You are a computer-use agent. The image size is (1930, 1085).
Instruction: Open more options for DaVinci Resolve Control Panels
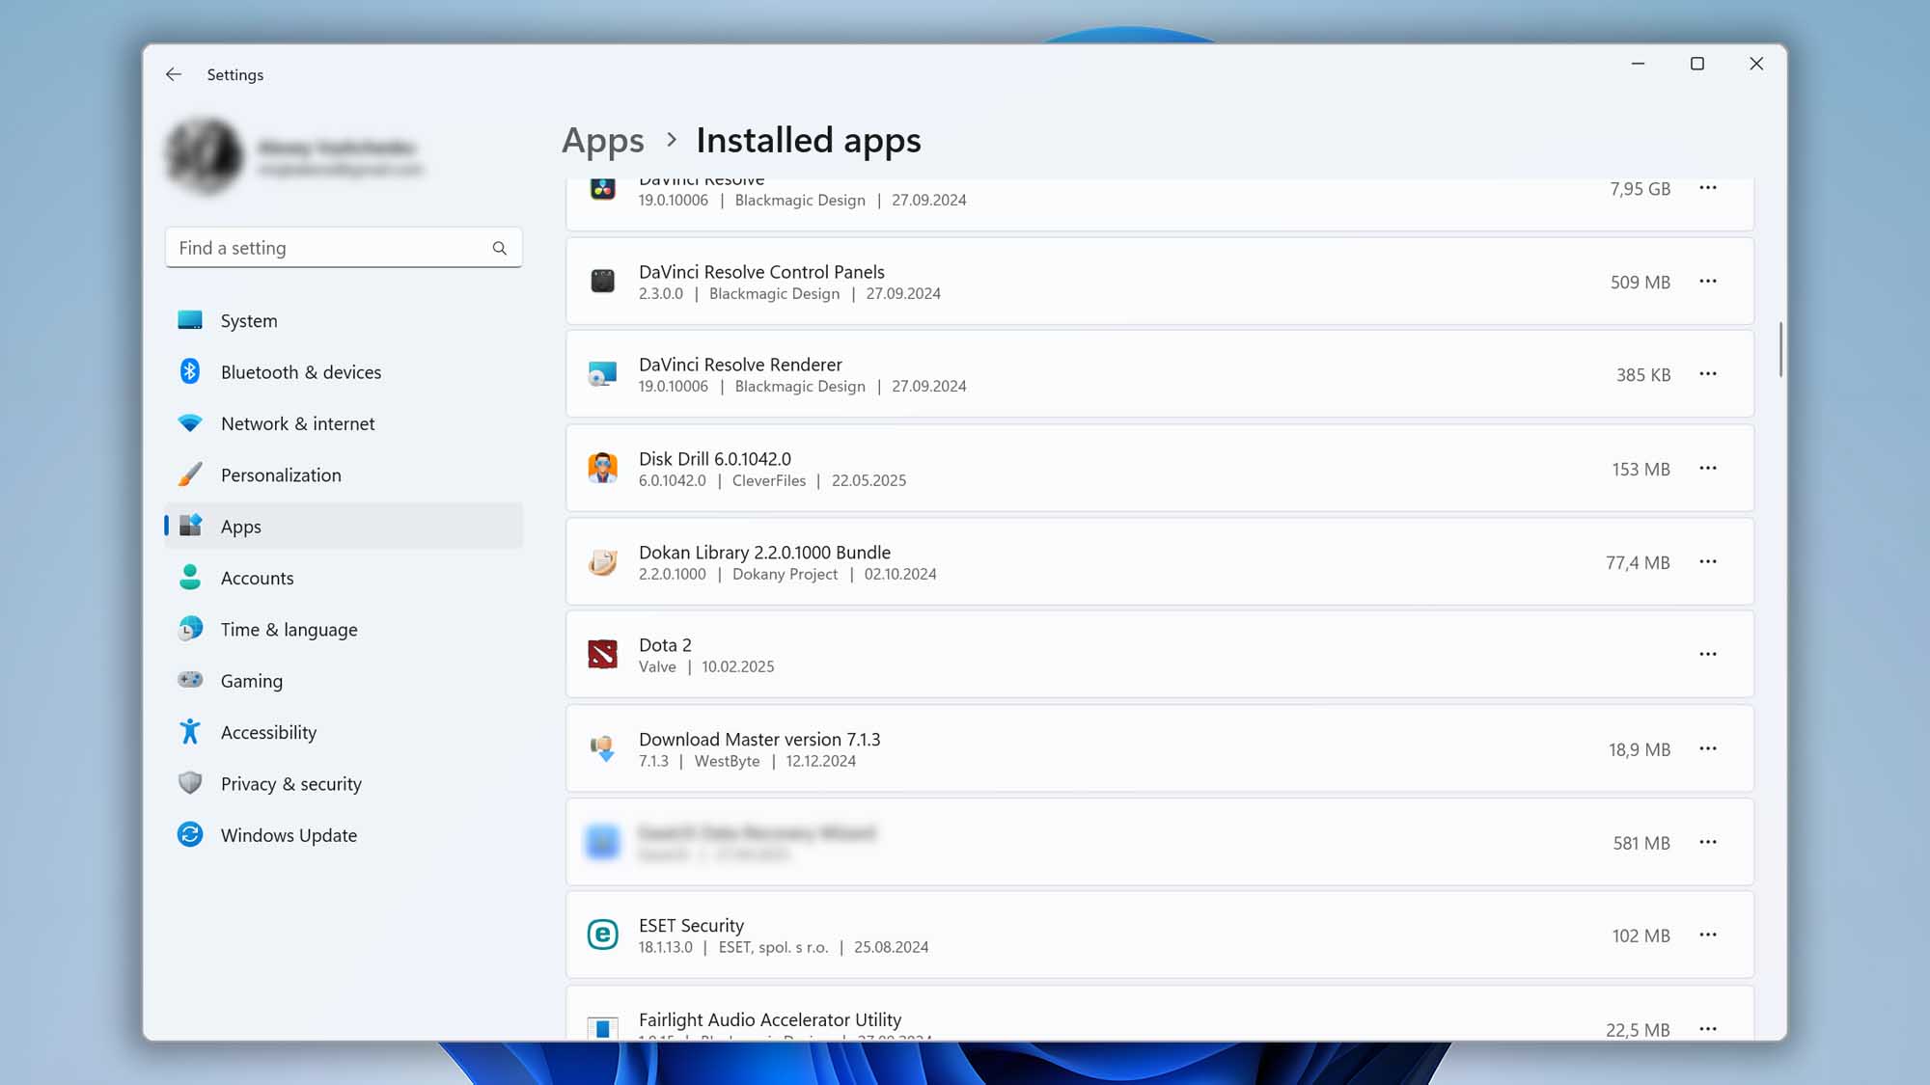(1708, 282)
